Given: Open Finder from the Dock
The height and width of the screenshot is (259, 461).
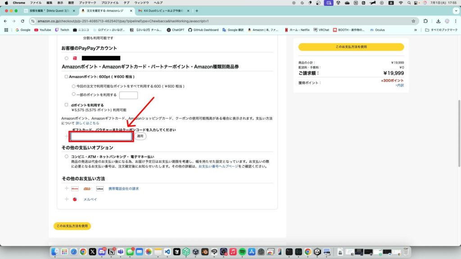Looking at the screenshot, I should point(54,252).
